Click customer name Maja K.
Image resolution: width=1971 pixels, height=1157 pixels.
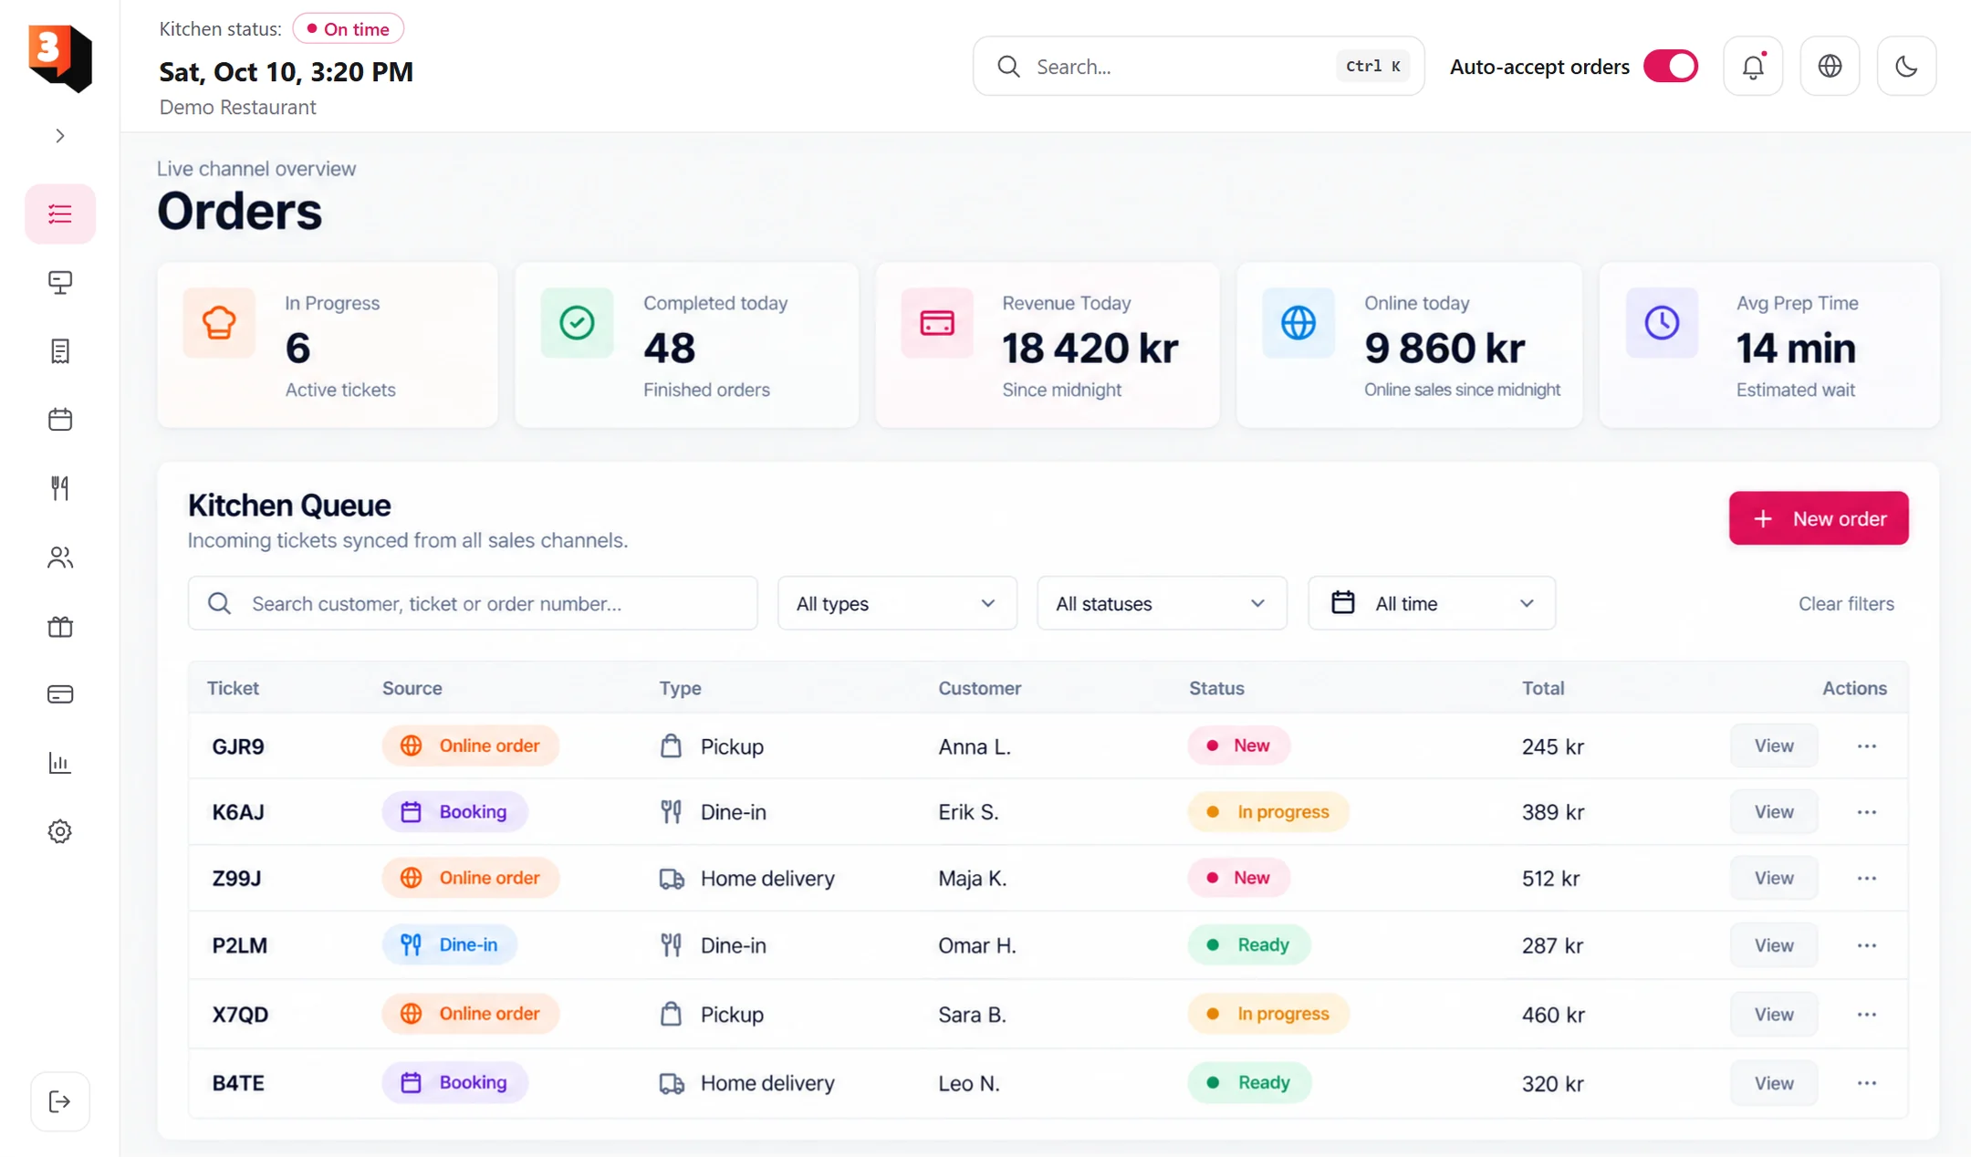coord(973,878)
